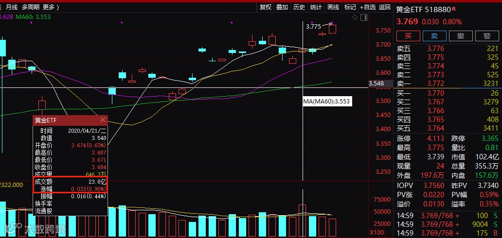
Task: Activate the 画线 drawing tool
Action: 333,7
